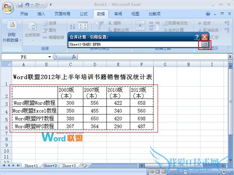This screenshot has height=175, width=234.
Task: Click 清除 filter button
Action: click(x=115, y=23)
